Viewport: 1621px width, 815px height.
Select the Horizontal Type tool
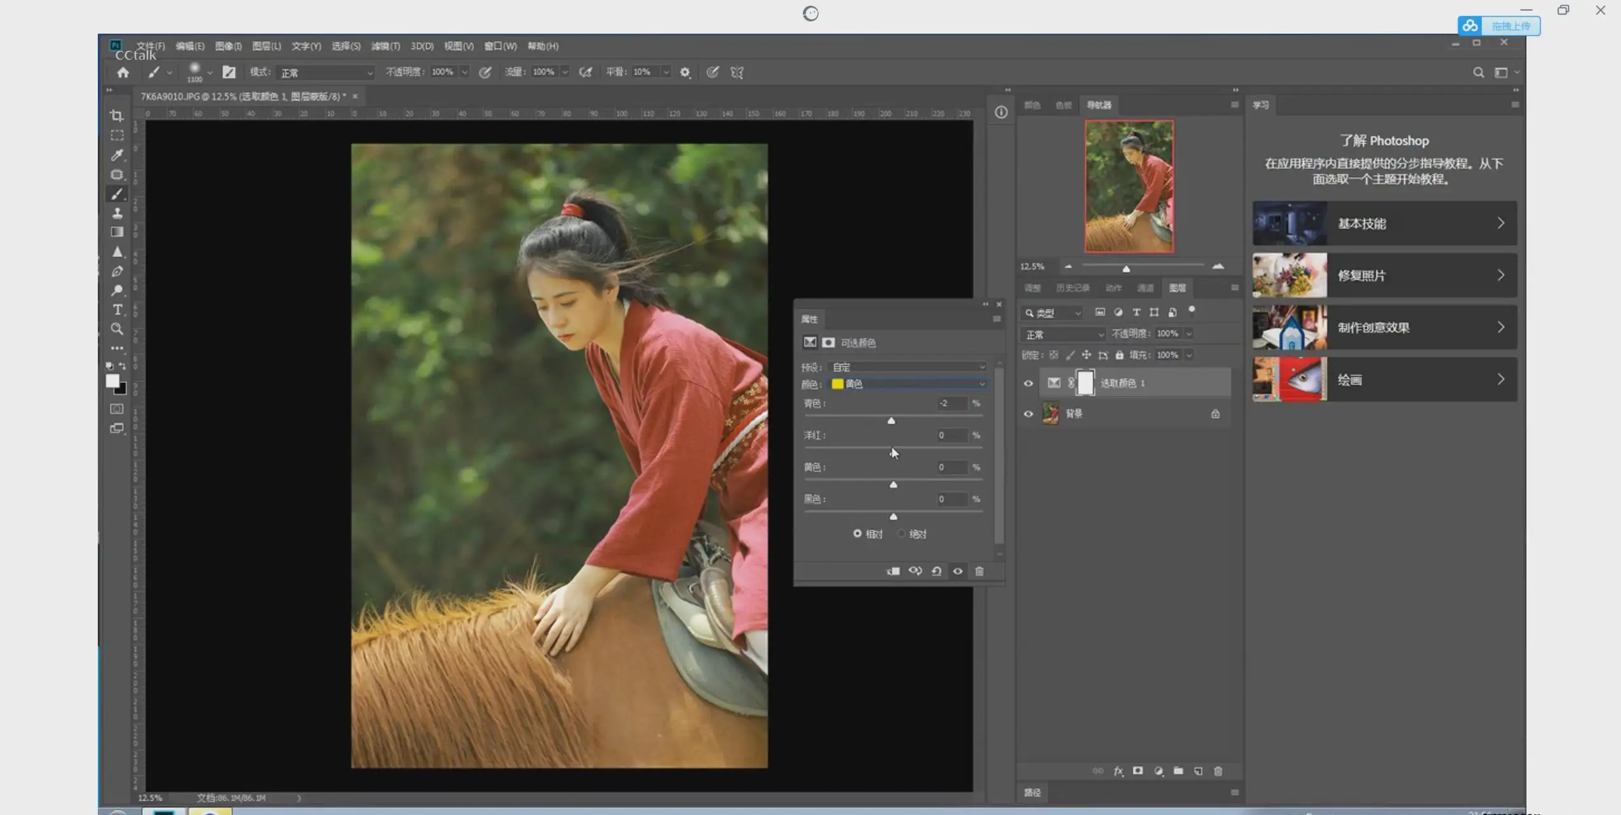[x=117, y=310]
